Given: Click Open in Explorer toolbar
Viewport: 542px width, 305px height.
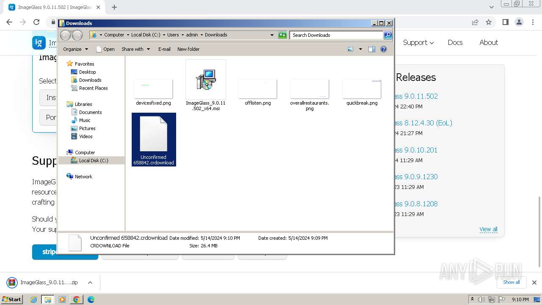Looking at the screenshot, I should [x=105, y=49].
